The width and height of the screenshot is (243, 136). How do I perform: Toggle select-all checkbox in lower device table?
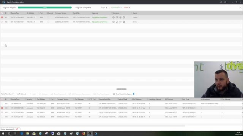tap(2, 99)
